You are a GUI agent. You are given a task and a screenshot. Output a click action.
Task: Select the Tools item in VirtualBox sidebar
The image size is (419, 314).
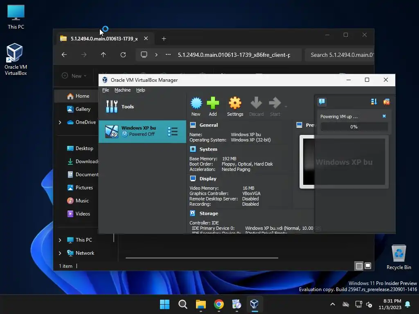tap(142, 107)
